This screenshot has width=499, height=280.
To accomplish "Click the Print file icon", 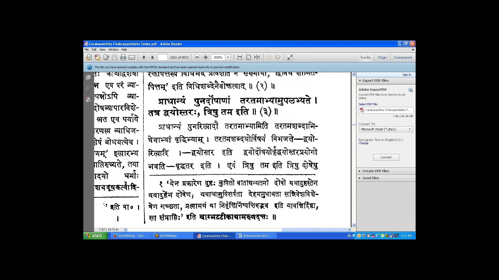I will [123, 57].
